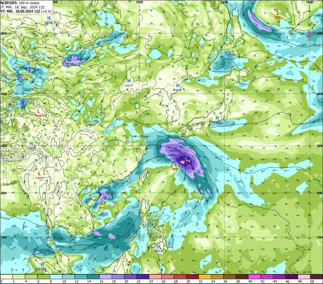The width and height of the screenshot is (323, 284).
Task: Click the 'NCEP/GFS: 100 m vindur' title
Action: [20, 3]
